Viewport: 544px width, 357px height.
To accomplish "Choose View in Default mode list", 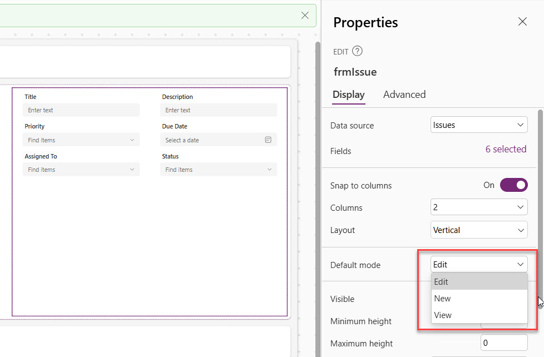I will pos(479,315).
